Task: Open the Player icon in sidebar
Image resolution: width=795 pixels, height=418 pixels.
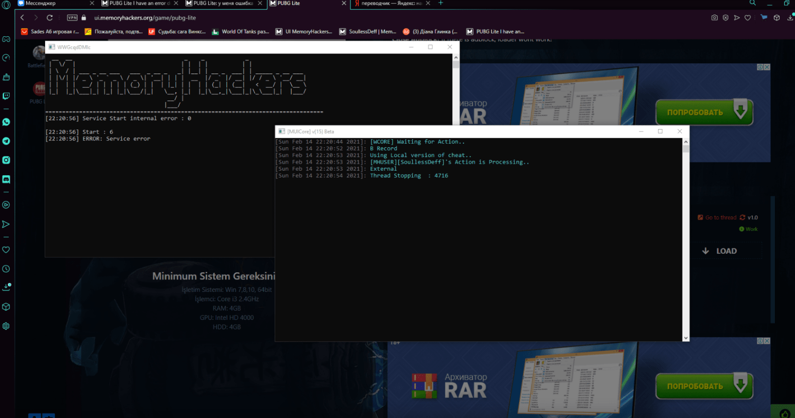Action: coord(6,205)
